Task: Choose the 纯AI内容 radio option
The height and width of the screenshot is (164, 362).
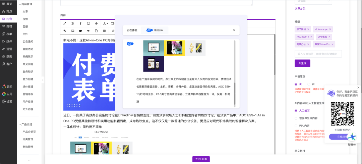Action: (x=296, y=125)
